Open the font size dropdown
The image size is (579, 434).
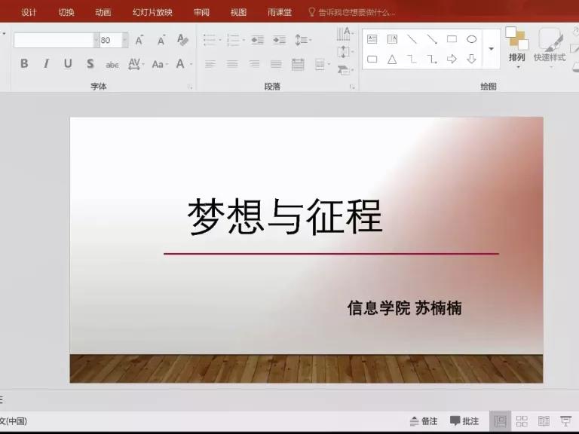[125, 41]
